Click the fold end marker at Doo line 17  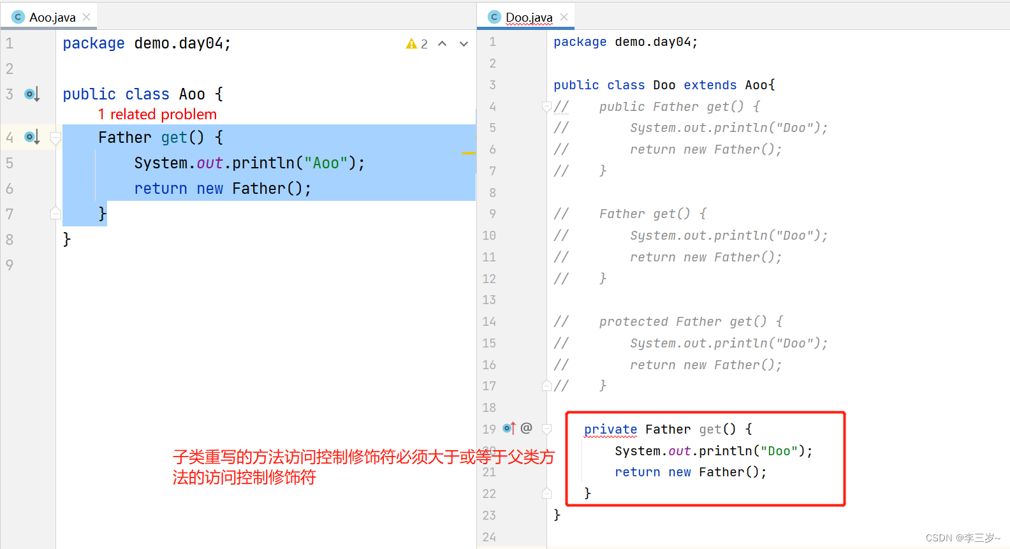pyautogui.click(x=546, y=385)
